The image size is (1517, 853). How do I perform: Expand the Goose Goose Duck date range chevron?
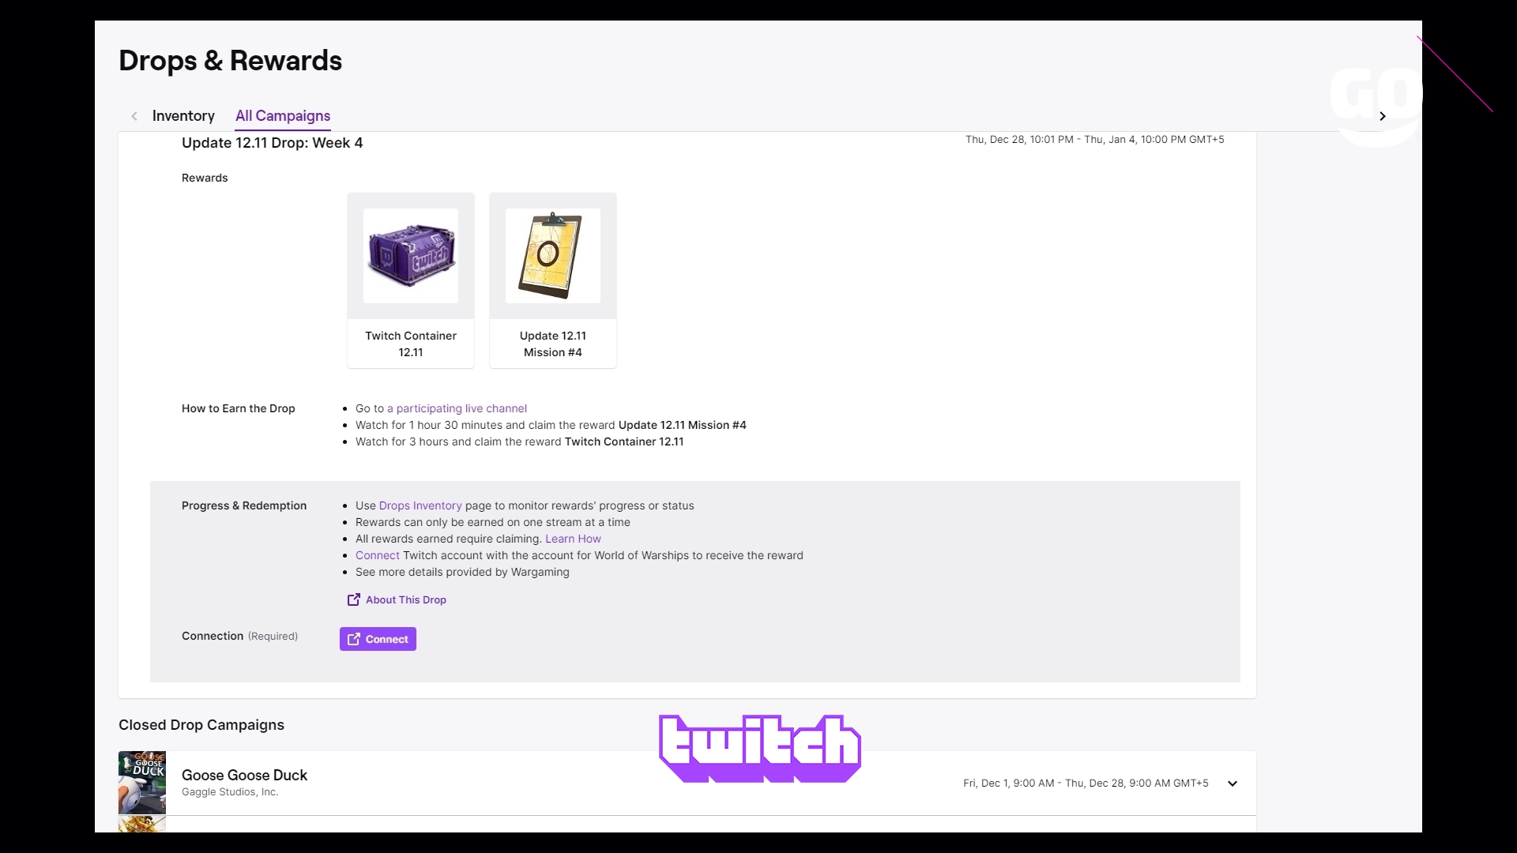pyautogui.click(x=1233, y=783)
